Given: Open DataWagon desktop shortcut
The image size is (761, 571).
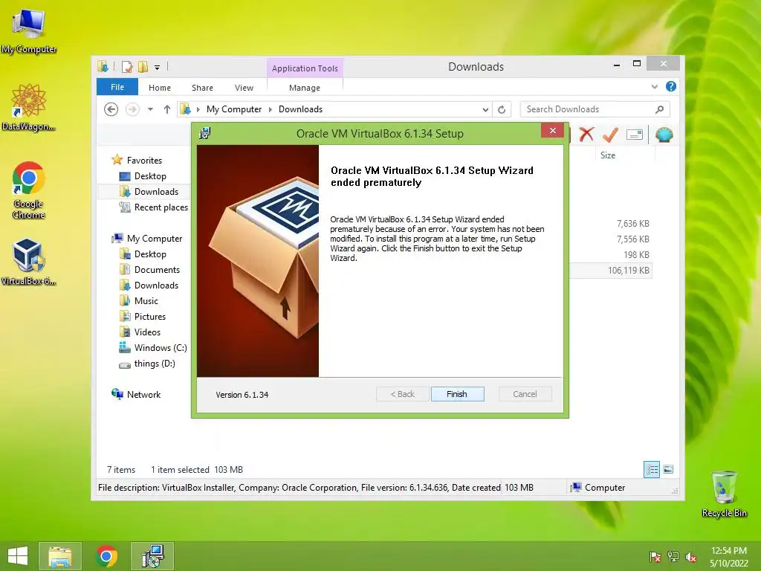Looking at the screenshot, I should tap(29, 107).
